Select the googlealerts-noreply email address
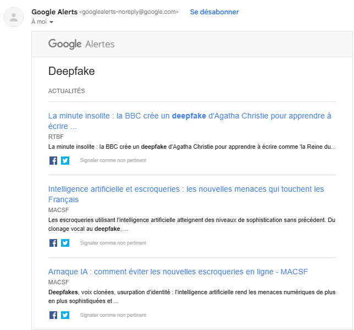 (x=129, y=12)
